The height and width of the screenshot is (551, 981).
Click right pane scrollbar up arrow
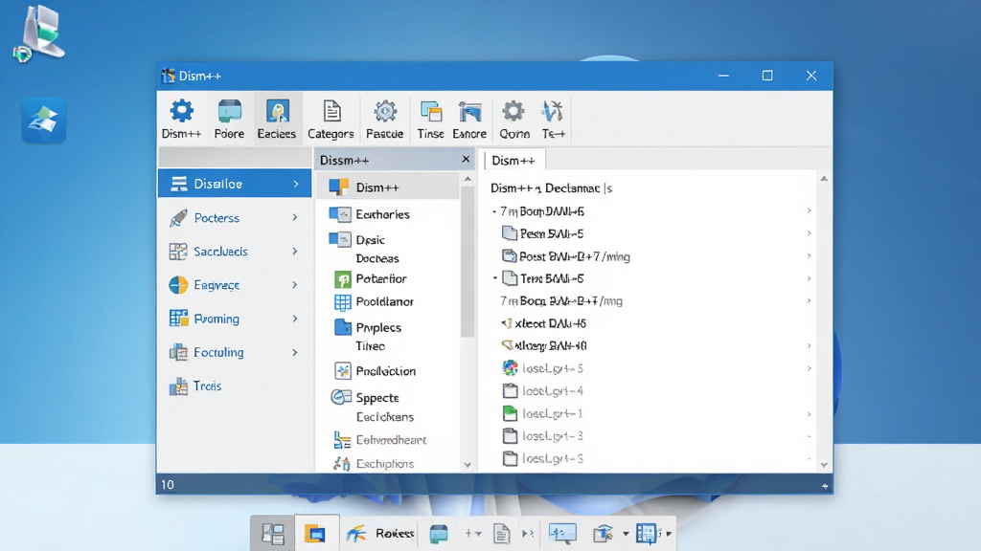tap(824, 179)
